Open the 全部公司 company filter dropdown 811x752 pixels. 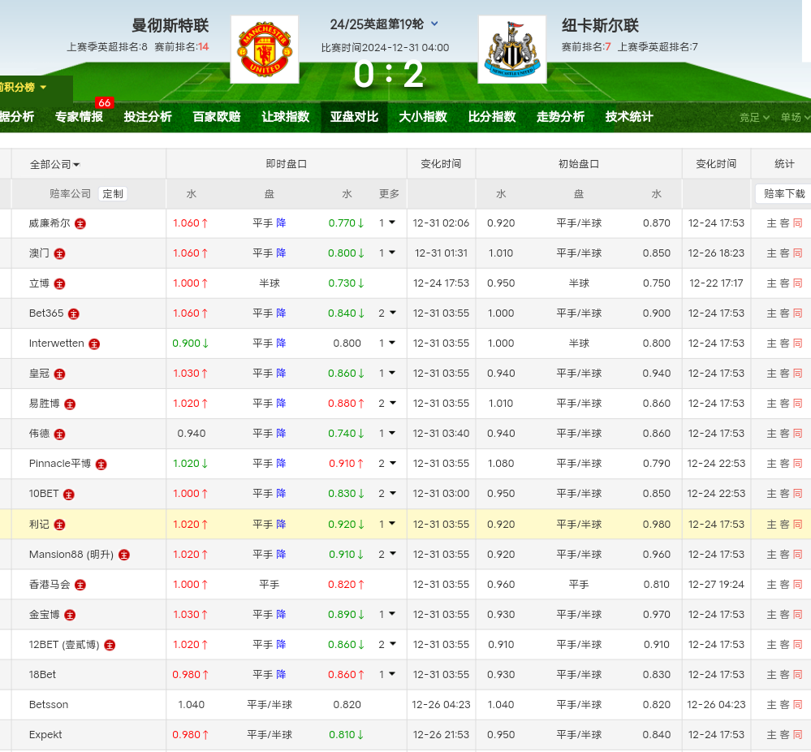tap(55, 165)
